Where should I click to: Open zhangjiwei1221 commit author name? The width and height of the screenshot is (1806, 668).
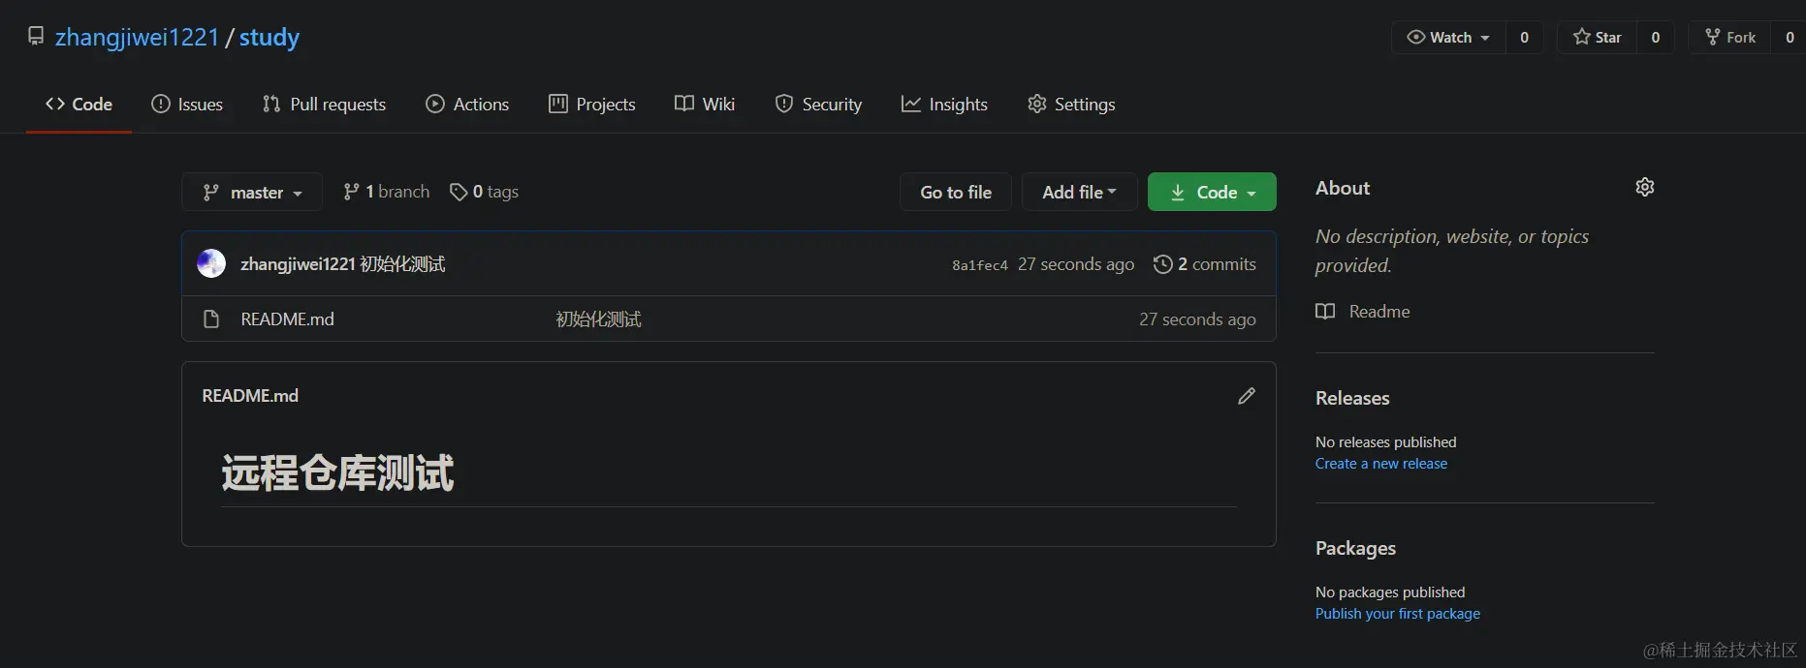point(298,264)
